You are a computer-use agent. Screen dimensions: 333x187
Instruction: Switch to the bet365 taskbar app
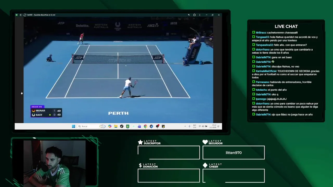point(127,126)
